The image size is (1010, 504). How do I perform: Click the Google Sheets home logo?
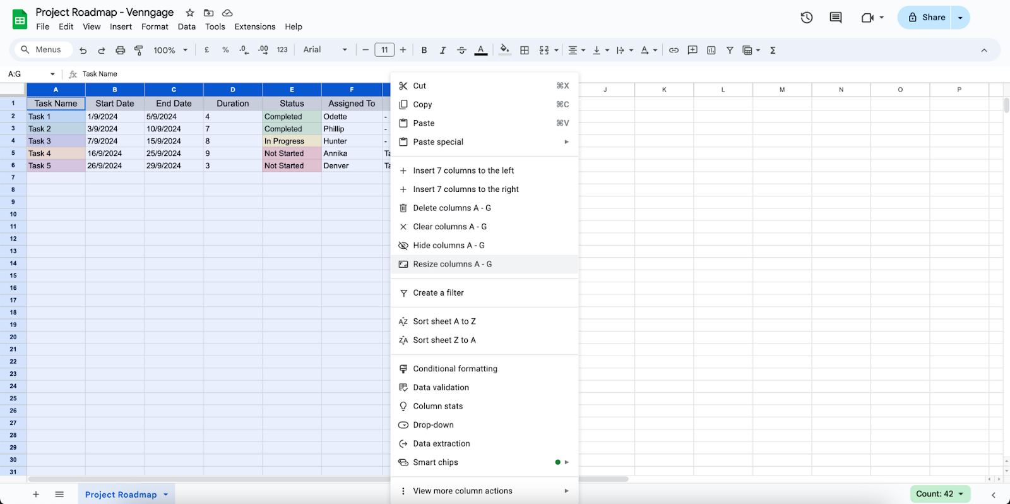point(20,20)
